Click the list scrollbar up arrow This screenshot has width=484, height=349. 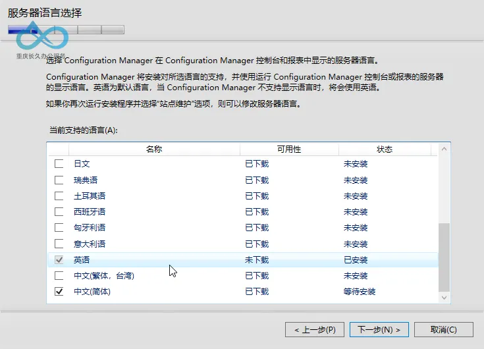(444, 149)
